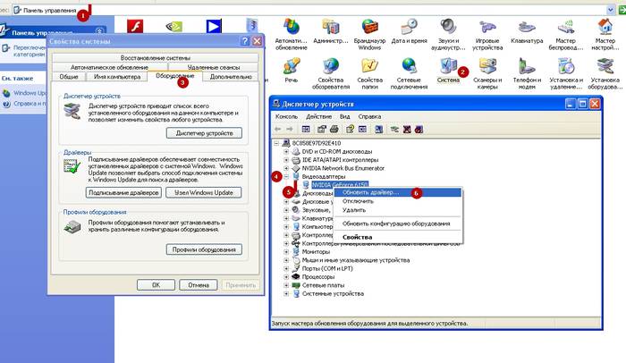Expand DVD и CD-ROM дисководы node
Image resolution: width=626 pixels, height=363 pixels.
(x=285, y=151)
